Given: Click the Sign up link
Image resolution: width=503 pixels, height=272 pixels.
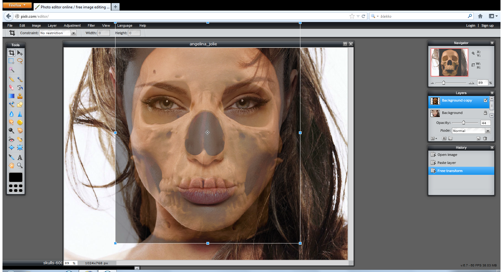Looking at the screenshot, I should pos(487,25).
